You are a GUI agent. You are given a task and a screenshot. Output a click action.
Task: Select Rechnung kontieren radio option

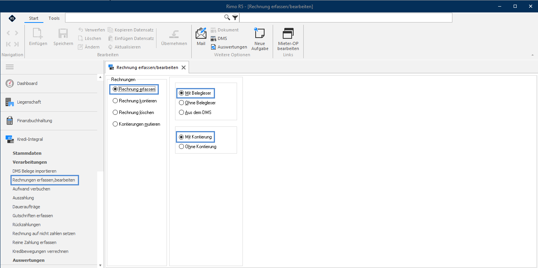pos(134,101)
